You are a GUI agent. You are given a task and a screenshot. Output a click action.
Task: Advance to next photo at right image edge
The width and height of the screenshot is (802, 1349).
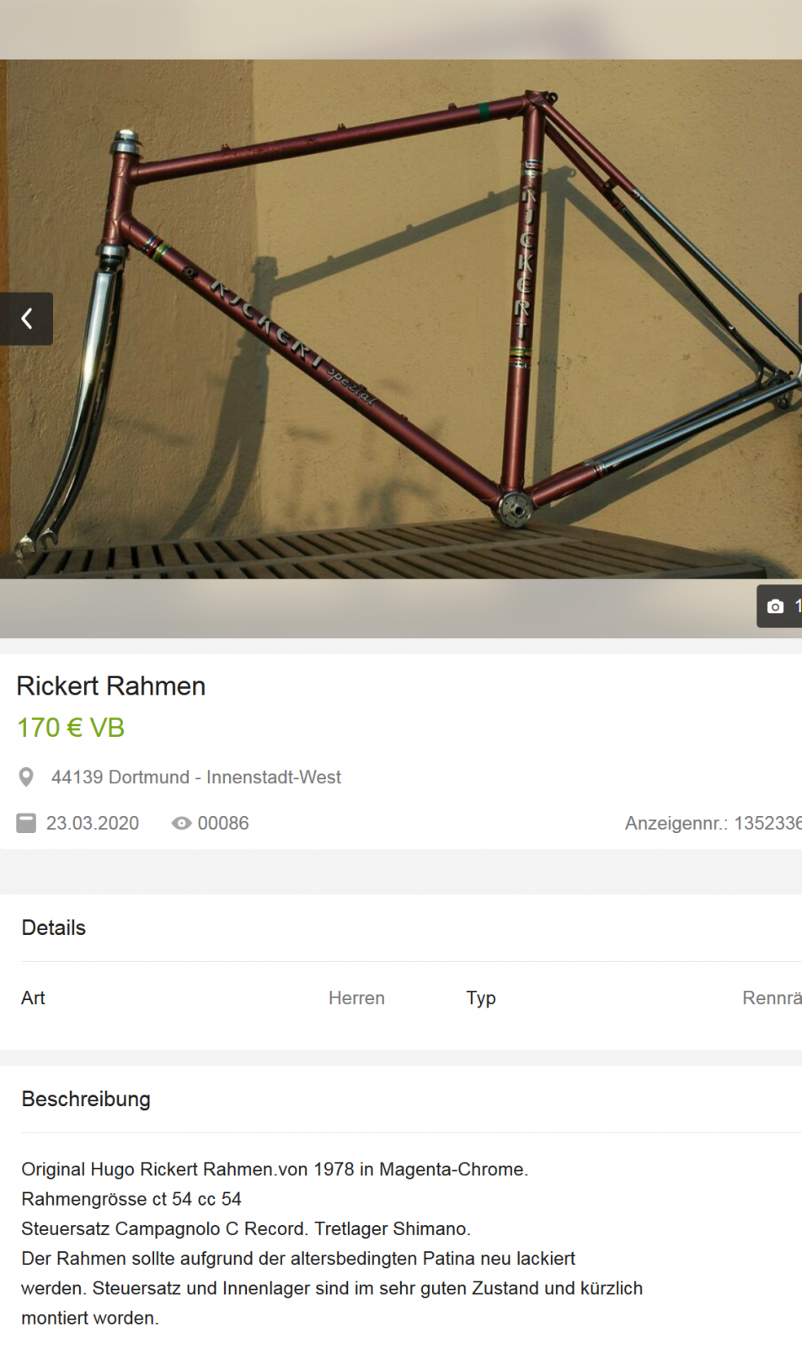tap(799, 319)
